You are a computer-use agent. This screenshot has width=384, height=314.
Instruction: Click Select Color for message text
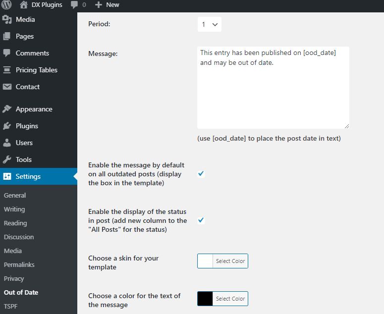pos(230,299)
